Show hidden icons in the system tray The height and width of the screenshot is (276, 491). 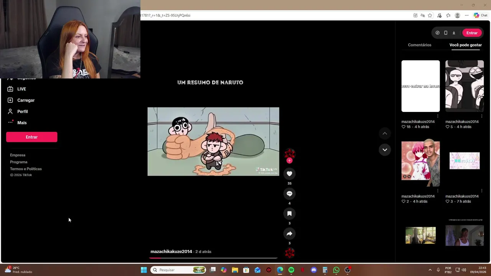click(430, 270)
